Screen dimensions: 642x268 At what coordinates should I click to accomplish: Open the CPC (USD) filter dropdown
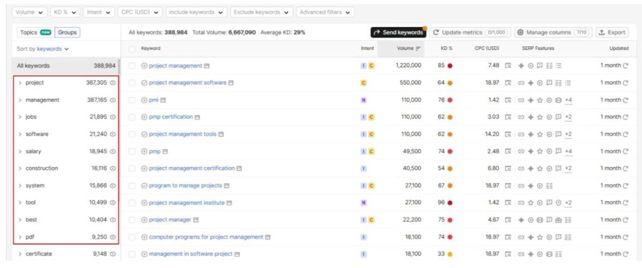click(x=140, y=13)
